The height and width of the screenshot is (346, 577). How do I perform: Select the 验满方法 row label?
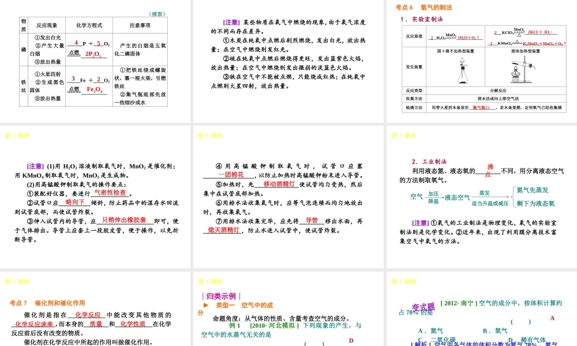(x=414, y=107)
